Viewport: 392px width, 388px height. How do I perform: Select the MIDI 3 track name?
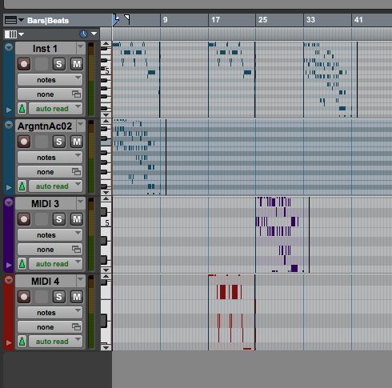pos(45,203)
